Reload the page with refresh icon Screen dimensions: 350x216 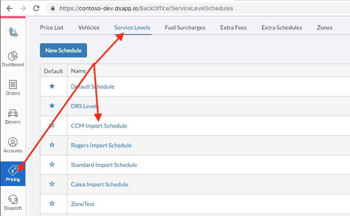pos(36,8)
